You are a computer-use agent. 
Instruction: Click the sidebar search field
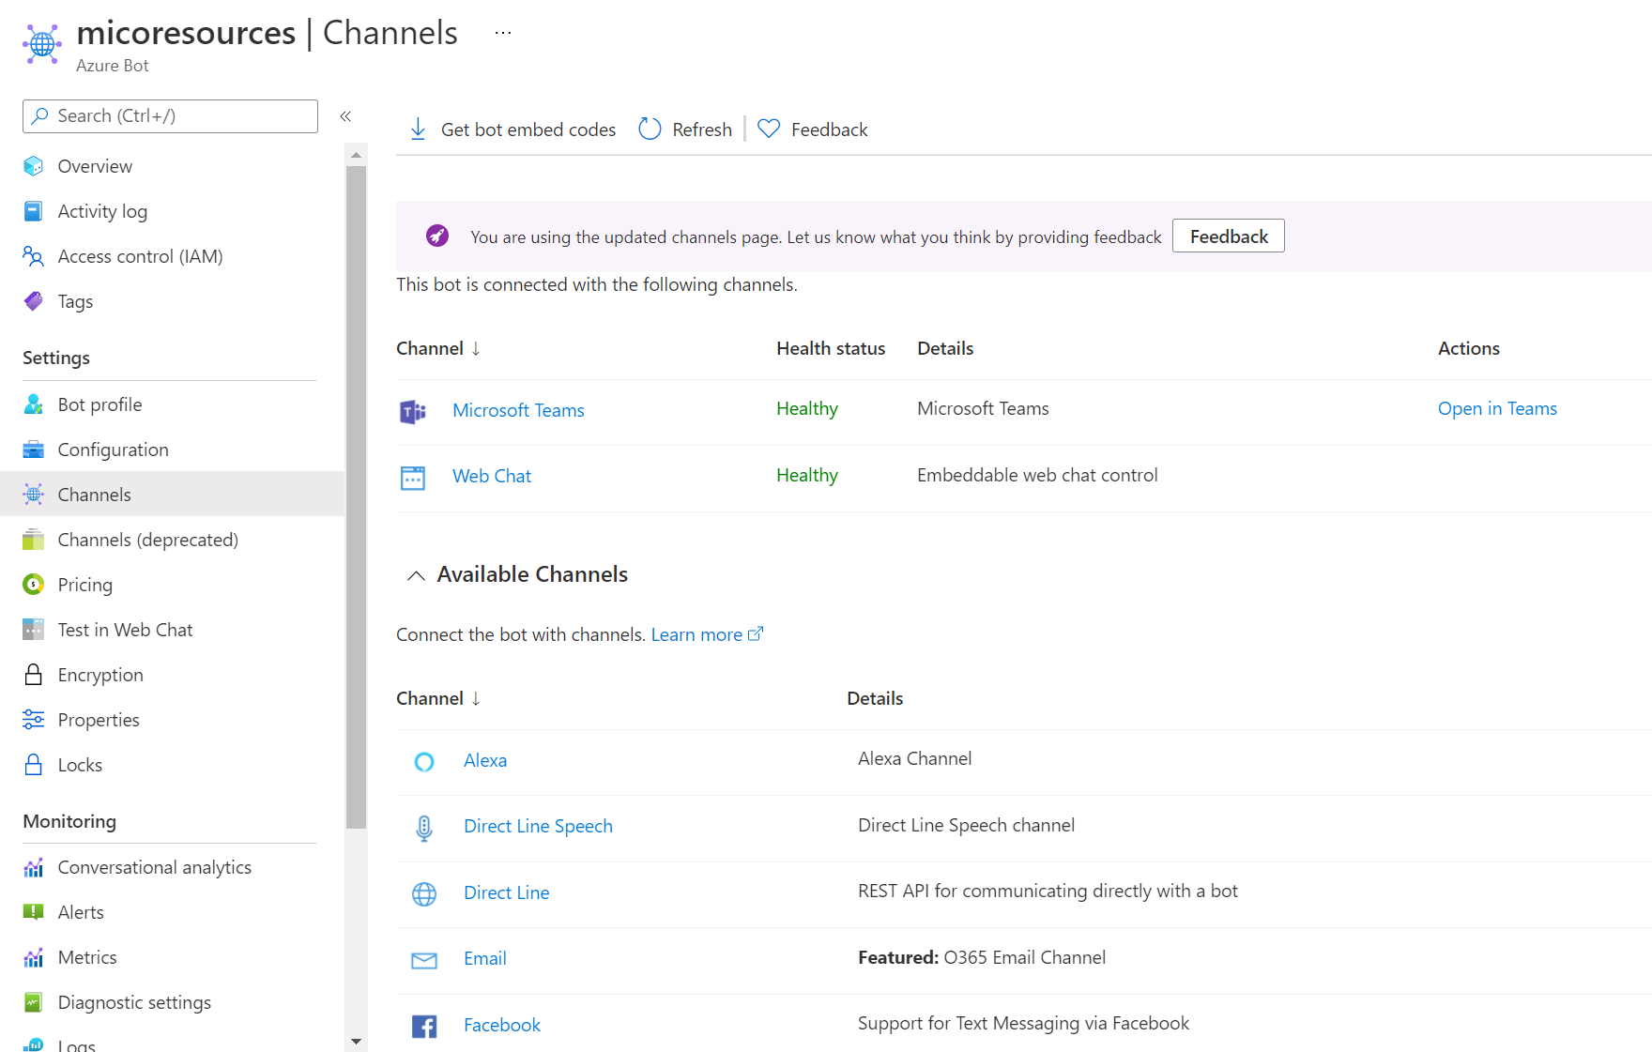(x=170, y=116)
